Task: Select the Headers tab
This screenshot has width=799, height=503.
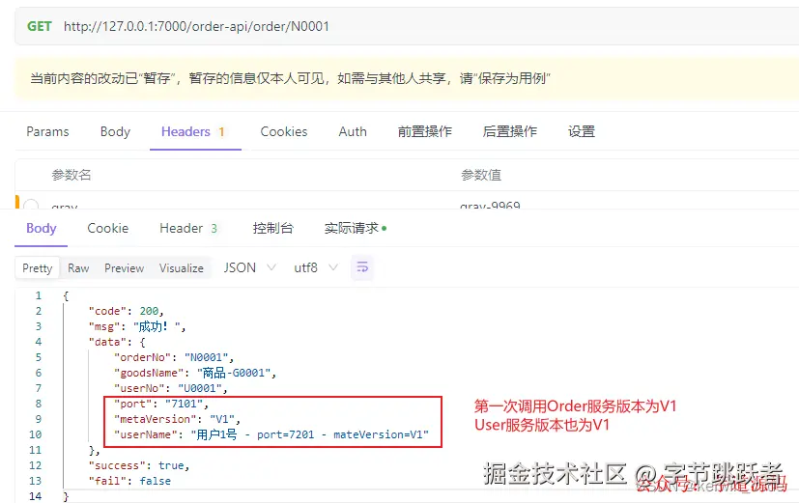Action: click(x=193, y=132)
